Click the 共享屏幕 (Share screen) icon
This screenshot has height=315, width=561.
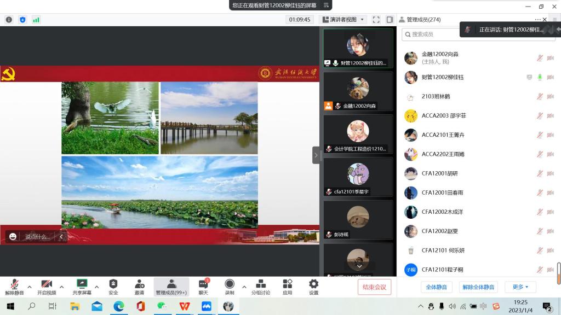[82, 284]
